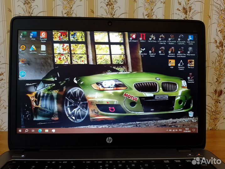Viewport: 225px width, 169px height.
Task: Open Microsoft Edge from the taskbar
Action: click(40, 130)
